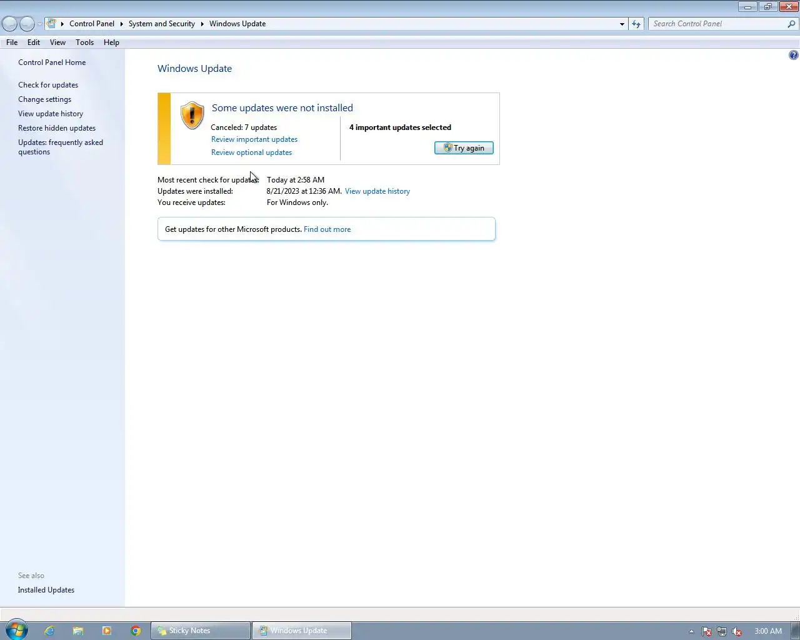Select Check for updates in sidebar
Screen dimensions: 800x640
48,85
